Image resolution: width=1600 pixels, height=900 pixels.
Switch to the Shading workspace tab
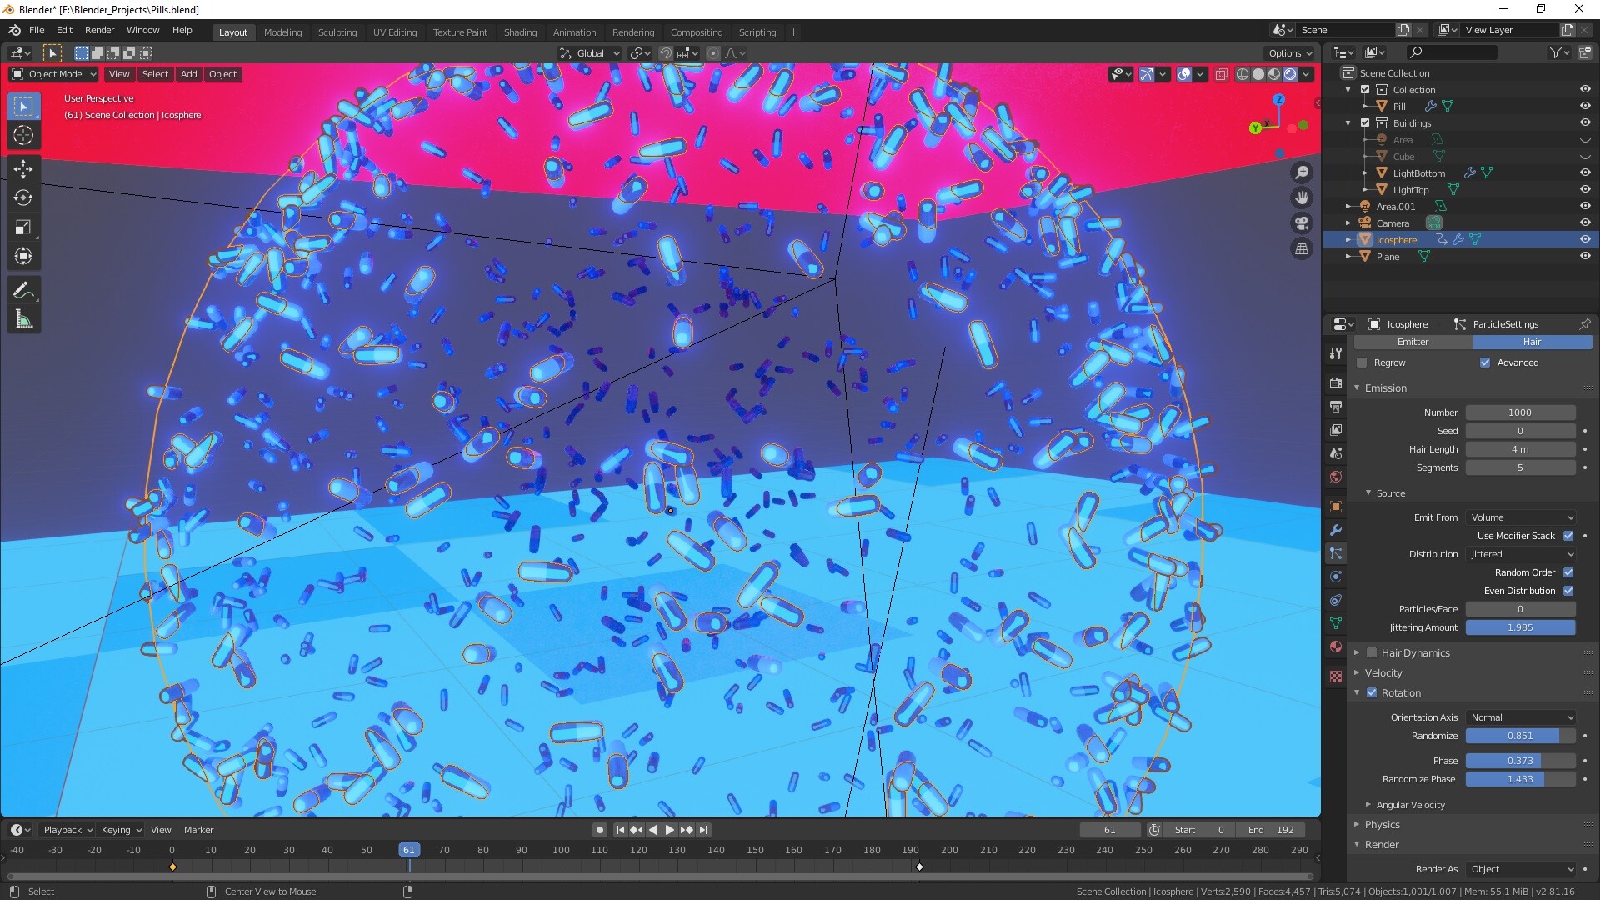[520, 32]
